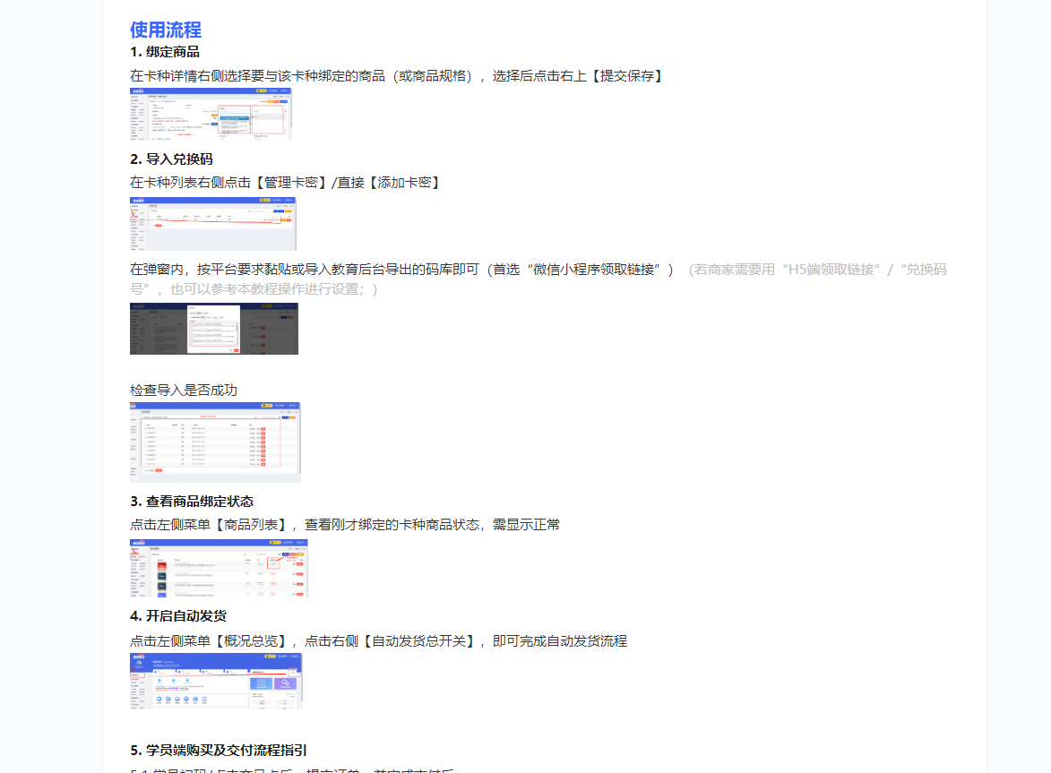The image size is (1051, 773).
Task: Click the line 在卡种列表右侧点击【管理卡密】
Action: point(287,183)
